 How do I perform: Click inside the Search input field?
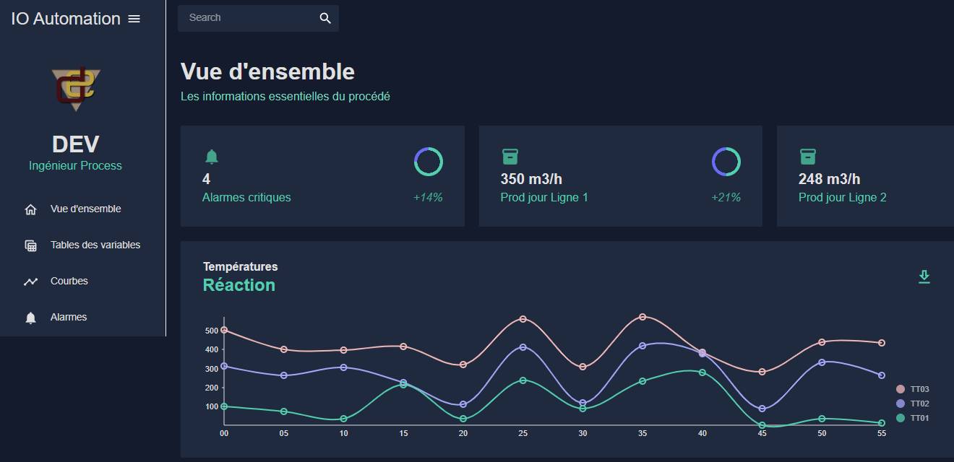pos(249,18)
